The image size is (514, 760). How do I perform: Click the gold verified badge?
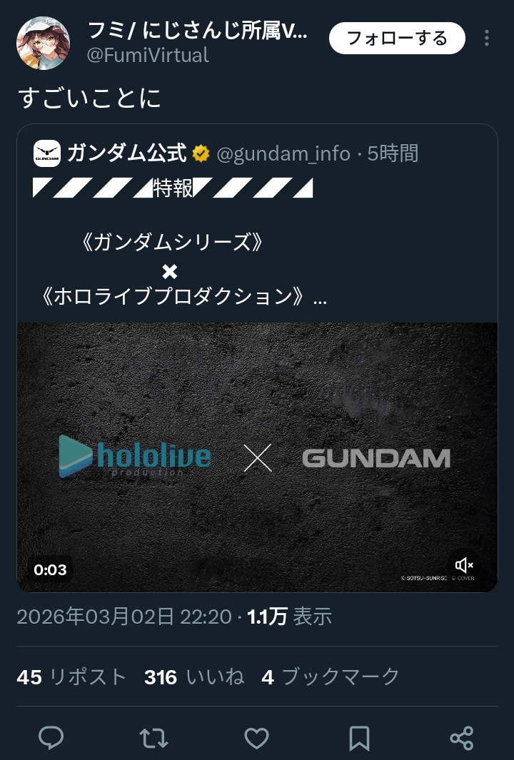(201, 153)
